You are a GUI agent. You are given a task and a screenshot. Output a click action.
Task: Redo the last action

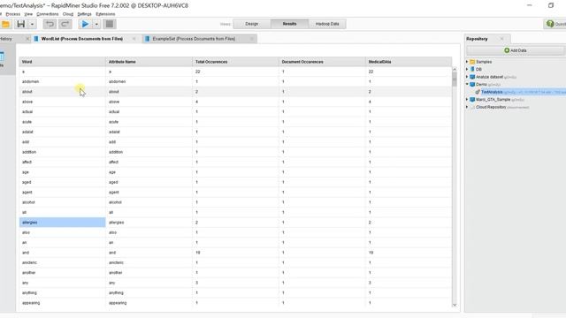tap(65, 24)
